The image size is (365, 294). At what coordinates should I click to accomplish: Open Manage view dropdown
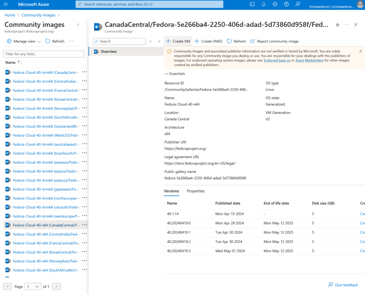click(x=24, y=41)
